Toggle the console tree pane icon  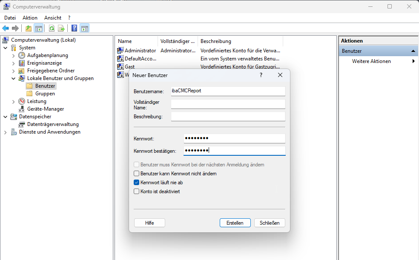pyautogui.click(x=39, y=28)
